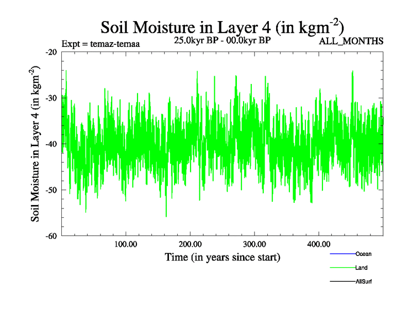Click the -40 y-axis tick label
Screen dimensions: 412x309
[x=50, y=144]
